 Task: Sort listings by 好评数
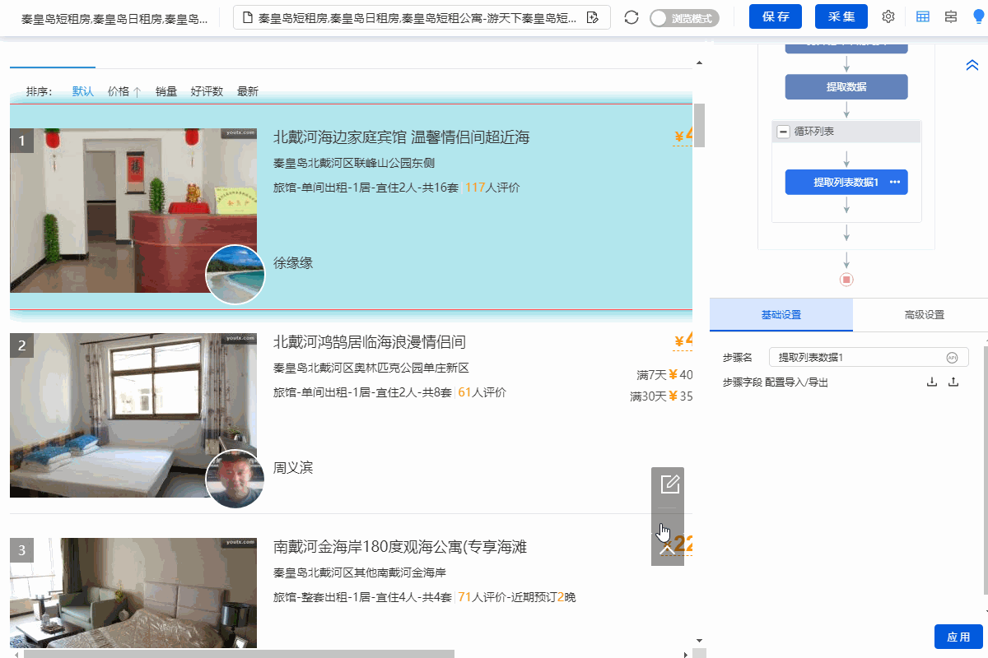tap(207, 91)
